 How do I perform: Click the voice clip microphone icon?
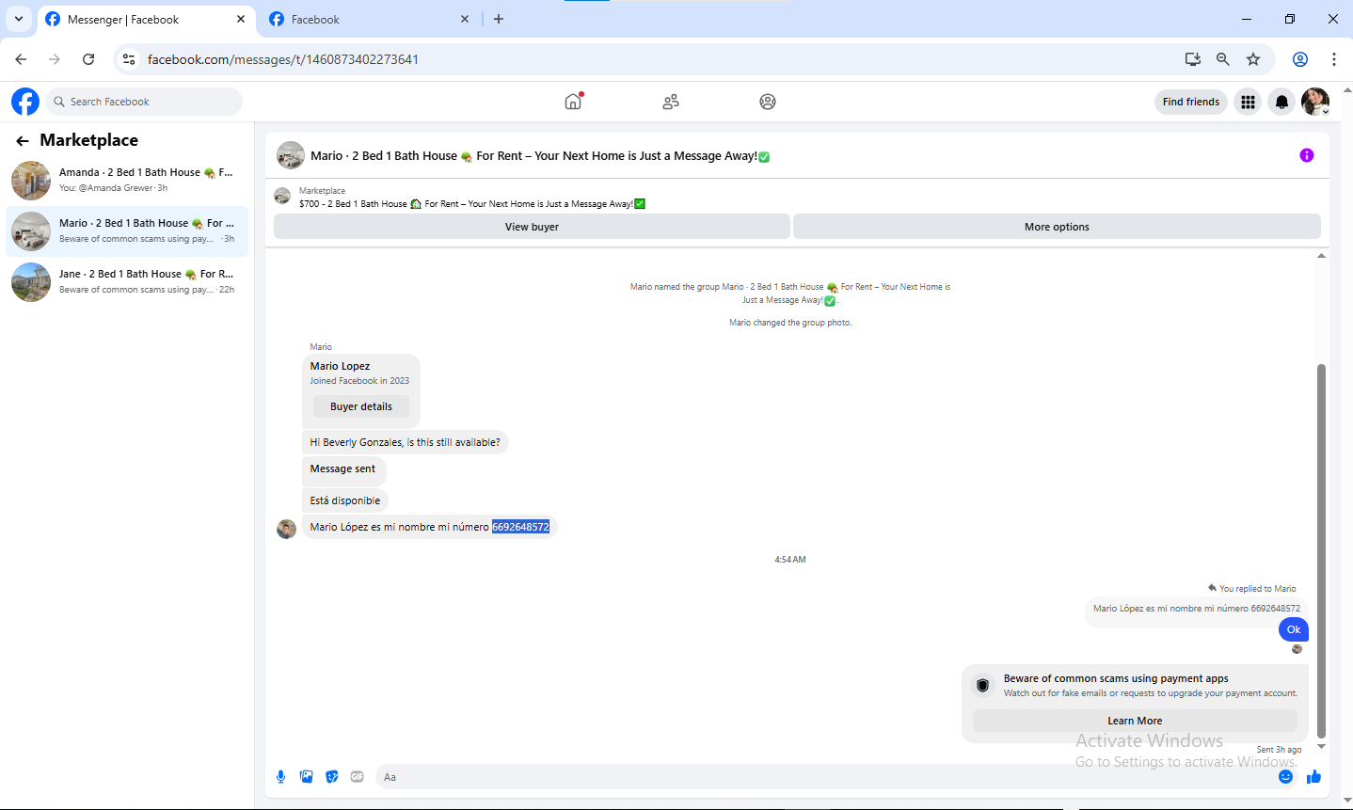click(280, 777)
